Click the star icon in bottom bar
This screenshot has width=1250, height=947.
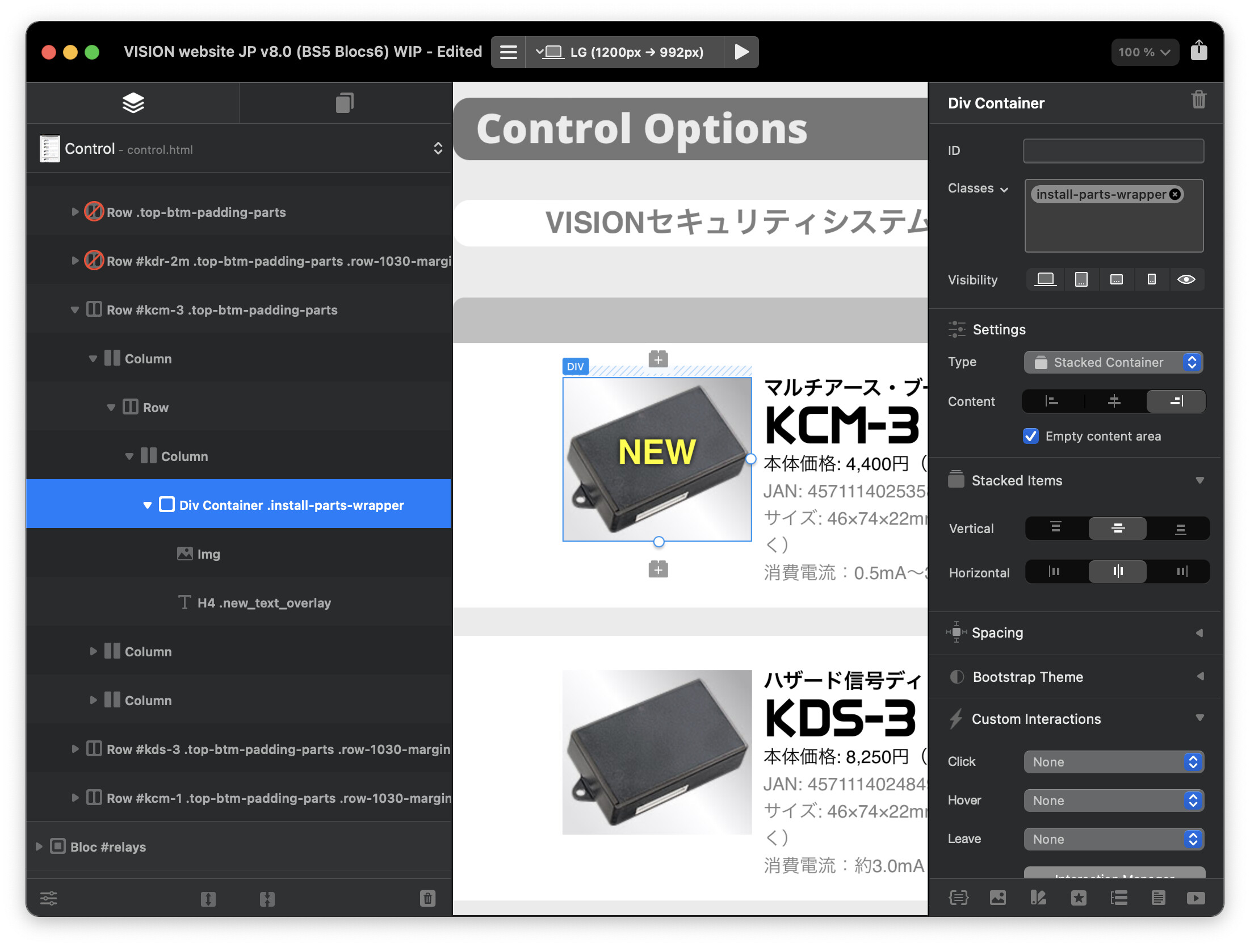click(1078, 898)
